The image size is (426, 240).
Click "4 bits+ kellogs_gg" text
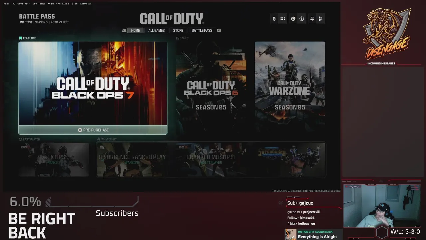[301, 224]
